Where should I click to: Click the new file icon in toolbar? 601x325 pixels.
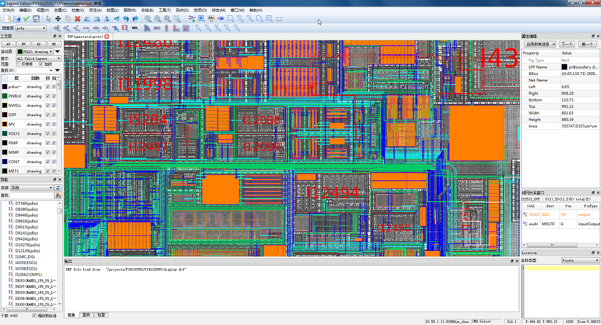7,18
